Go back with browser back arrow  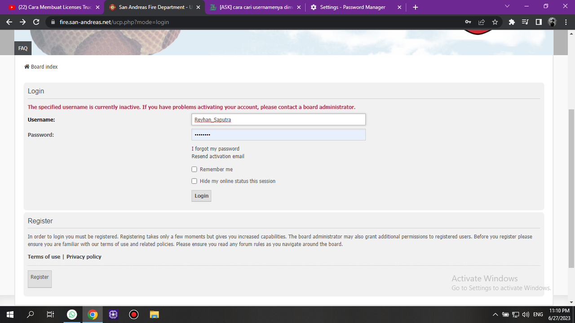click(9, 22)
